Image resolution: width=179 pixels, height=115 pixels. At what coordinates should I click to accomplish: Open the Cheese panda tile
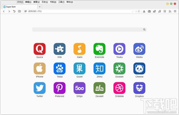click(139, 68)
